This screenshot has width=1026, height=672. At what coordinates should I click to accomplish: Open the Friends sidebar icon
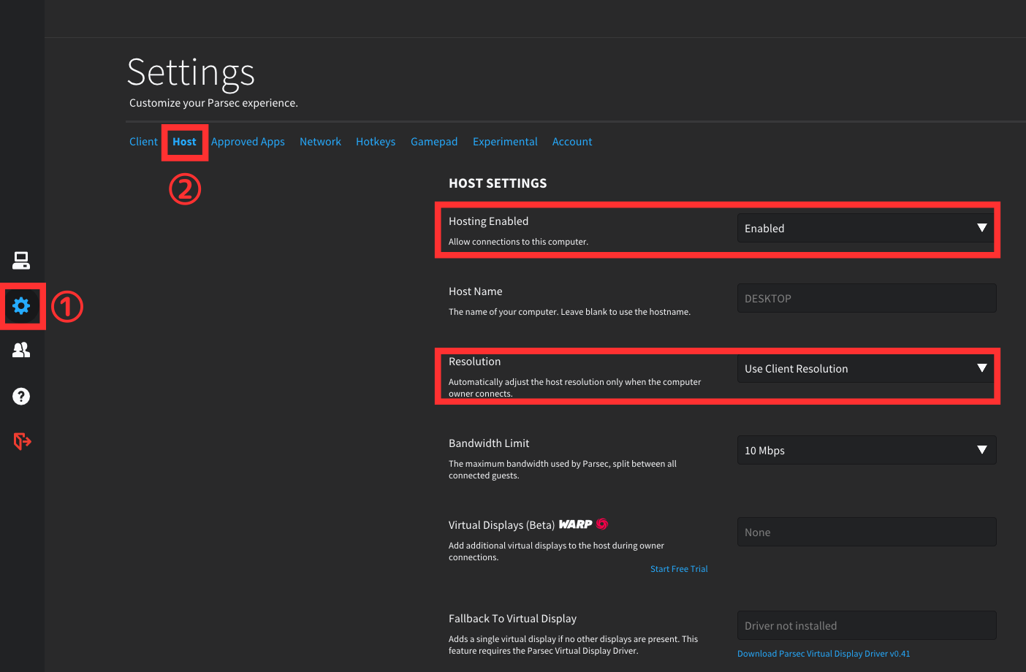pos(21,350)
